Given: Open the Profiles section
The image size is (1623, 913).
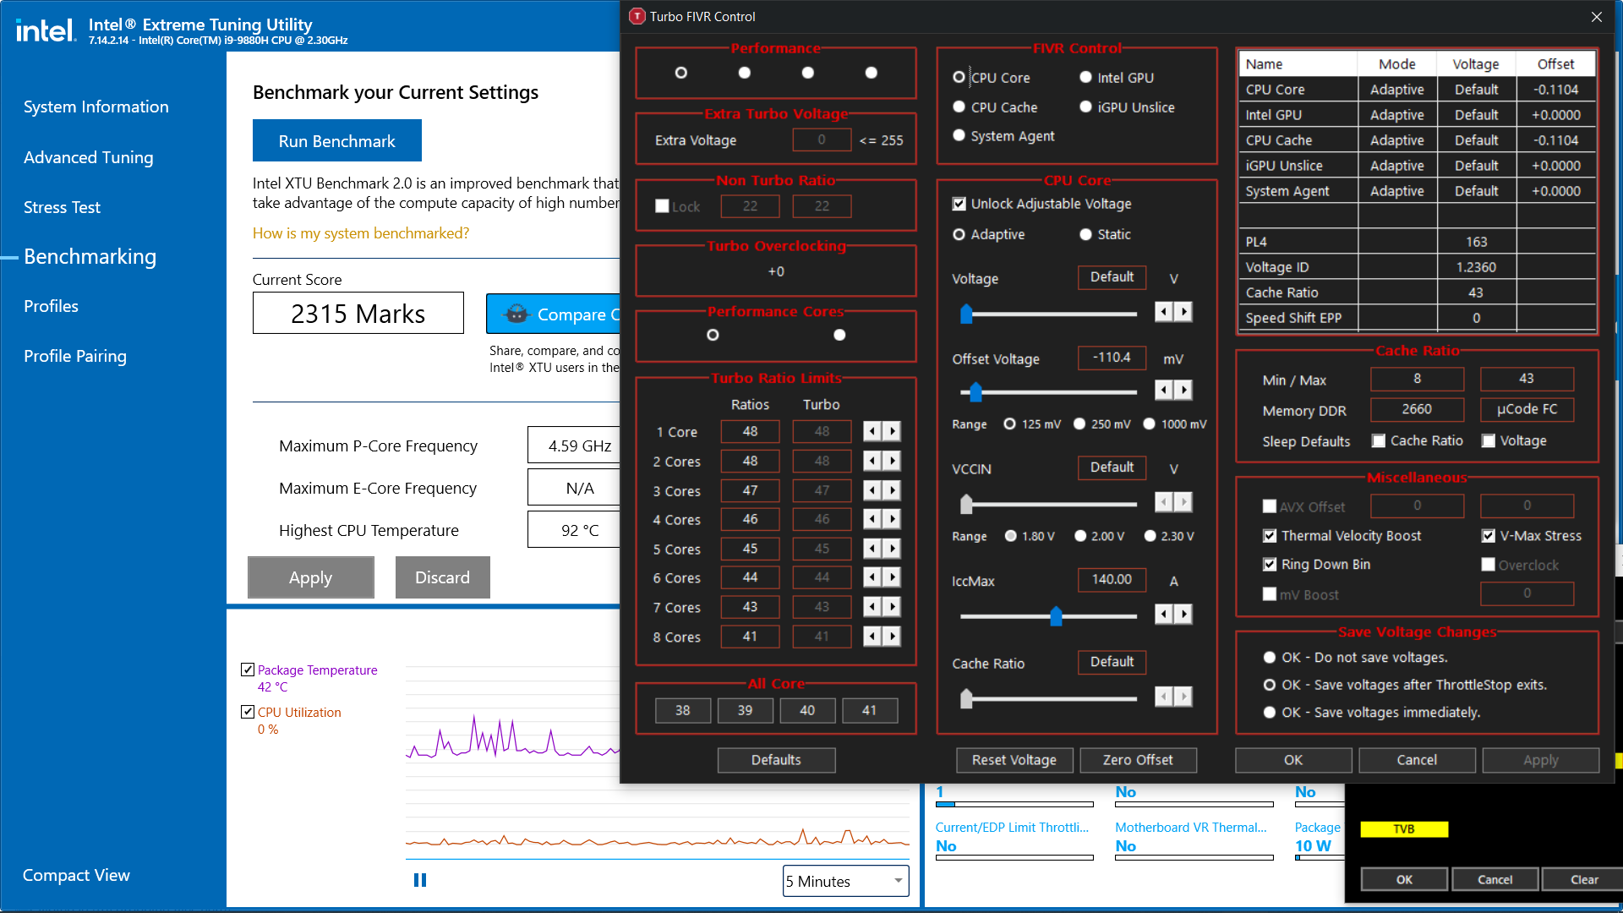Looking at the screenshot, I should [x=51, y=306].
